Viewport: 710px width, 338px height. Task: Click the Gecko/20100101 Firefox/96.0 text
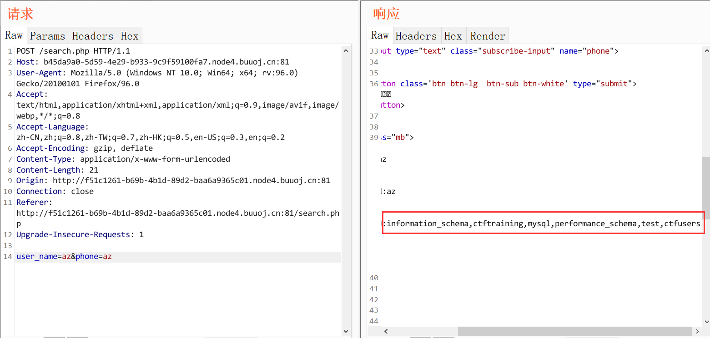pos(78,84)
